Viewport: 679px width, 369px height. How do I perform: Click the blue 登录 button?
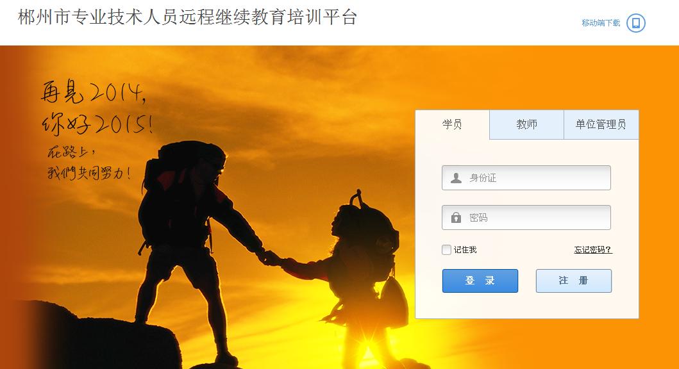coord(480,281)
